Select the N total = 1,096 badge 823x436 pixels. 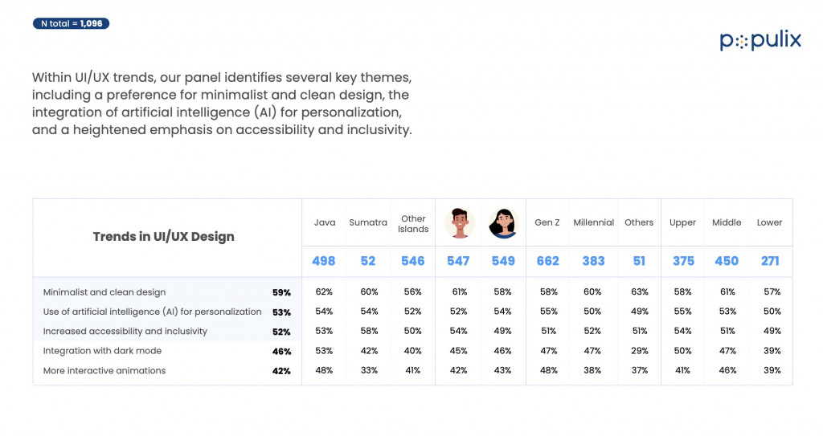[x=71, y=23]
